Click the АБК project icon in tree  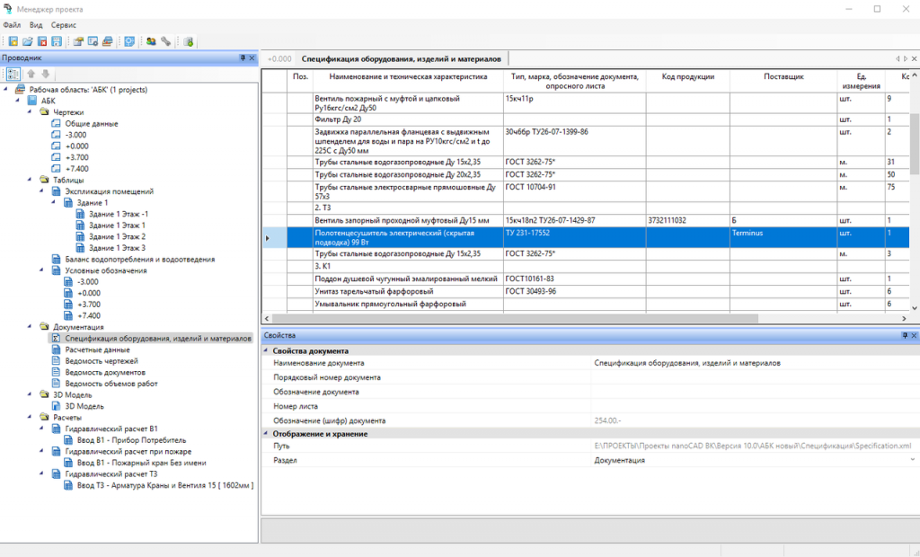click(32, 101)
